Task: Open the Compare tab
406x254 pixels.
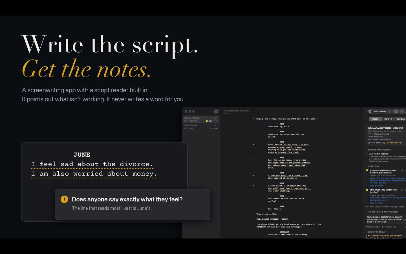Action: click(x=401, y=119)
